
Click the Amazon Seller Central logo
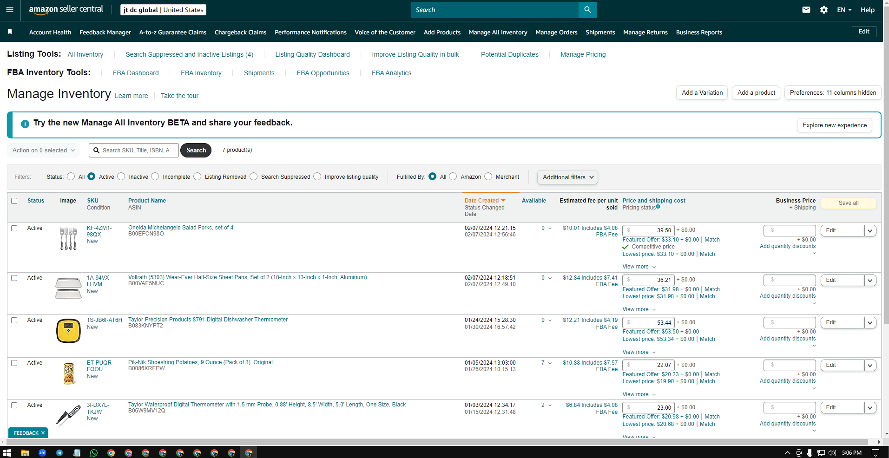pyautogui.click(x=66, y=10)
